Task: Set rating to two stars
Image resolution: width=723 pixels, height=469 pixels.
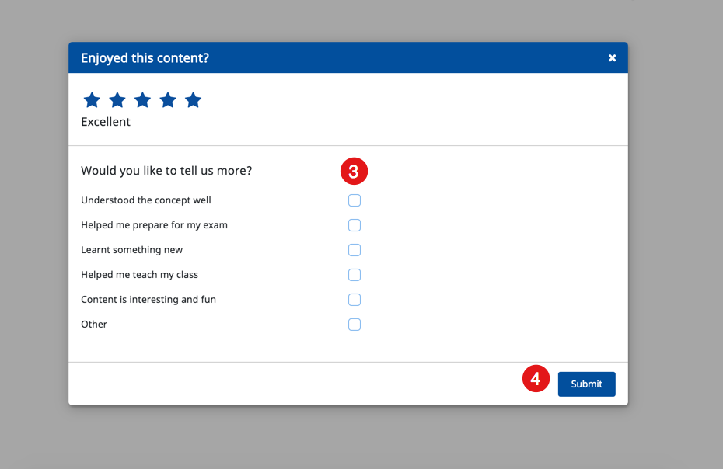Action: coord(117,100)
